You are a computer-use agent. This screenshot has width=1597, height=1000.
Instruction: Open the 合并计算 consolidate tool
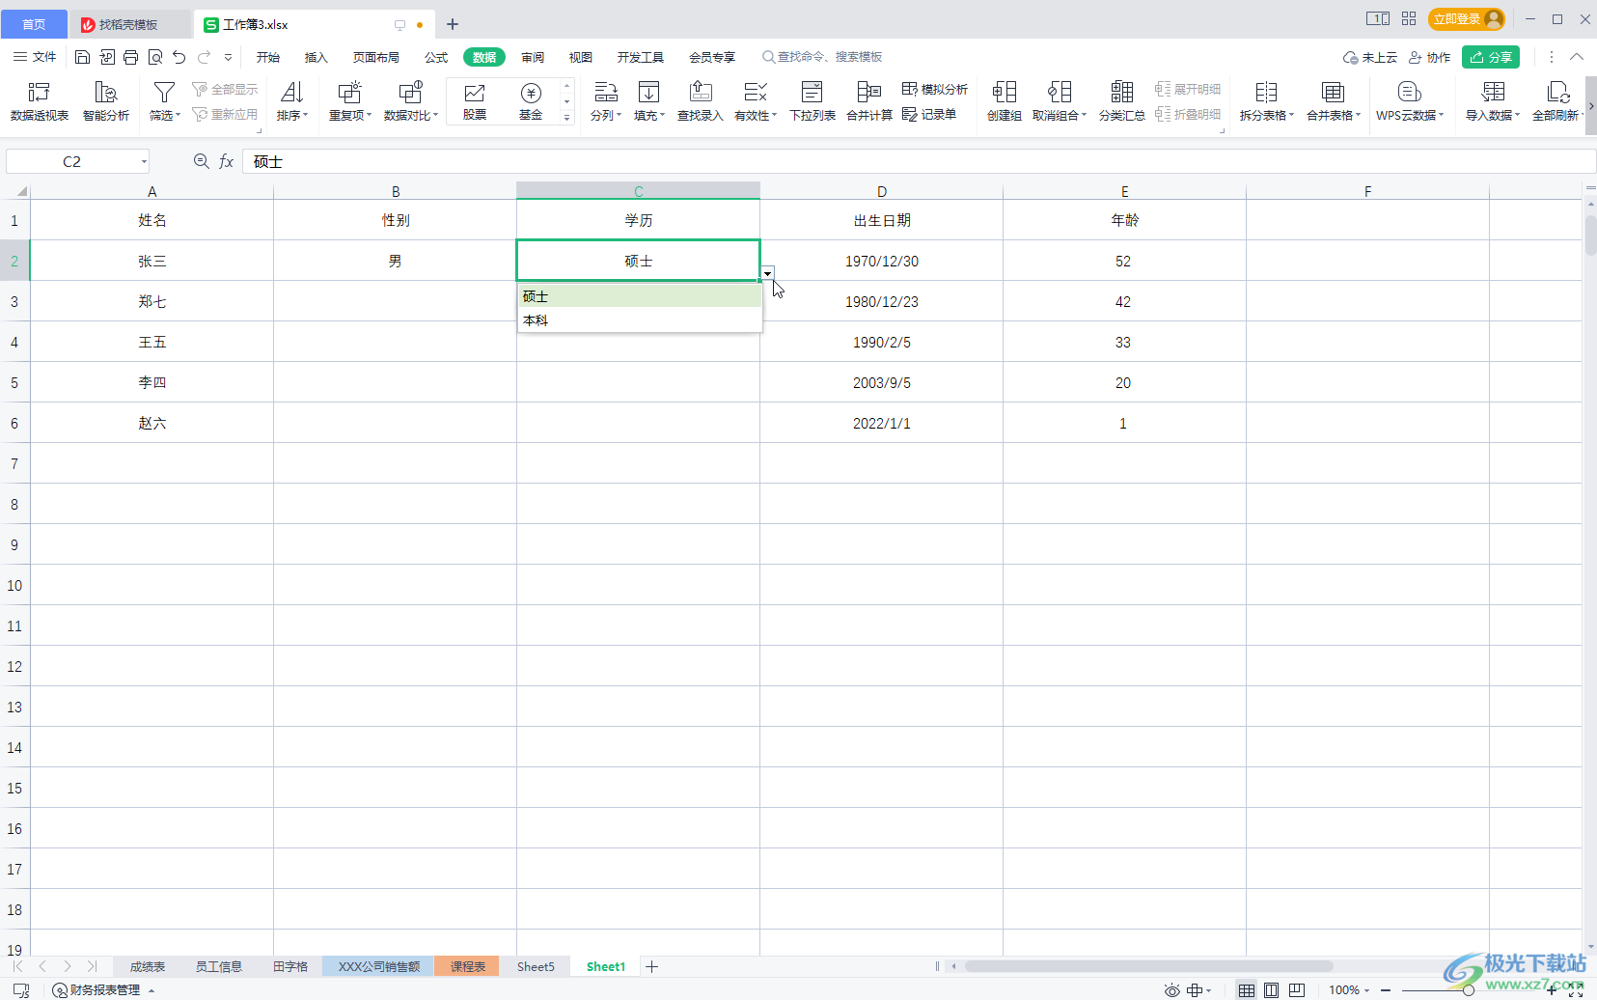[x=869, y=101]
